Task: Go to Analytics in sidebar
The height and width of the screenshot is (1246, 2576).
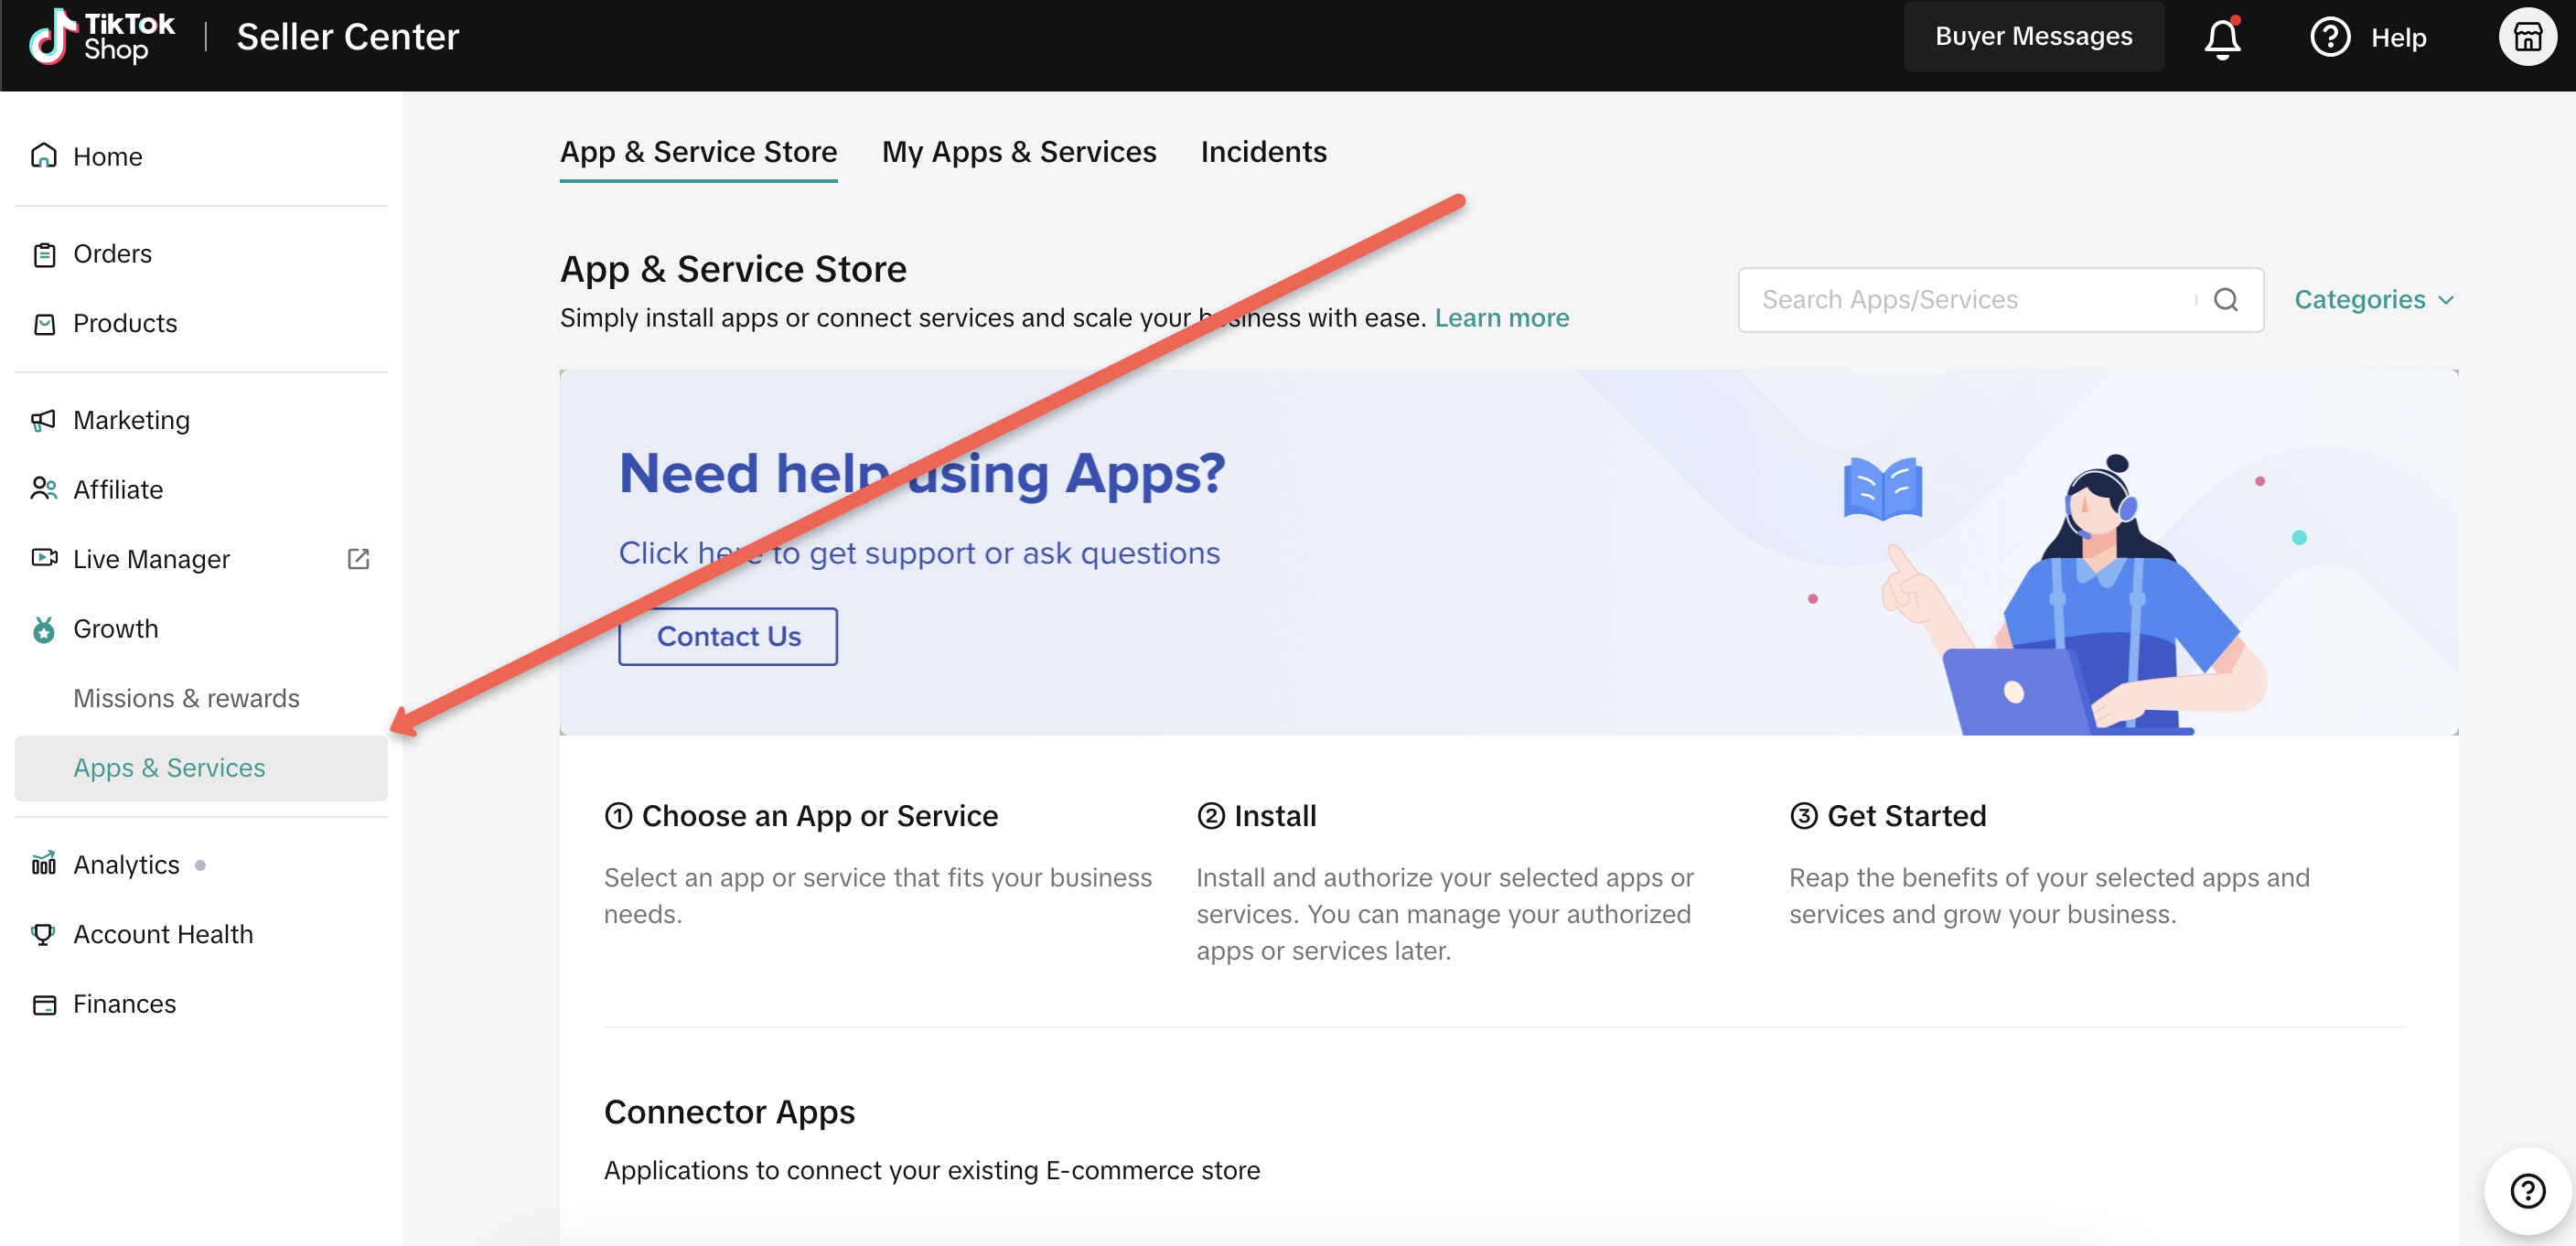Action: [x=126, y=865]
